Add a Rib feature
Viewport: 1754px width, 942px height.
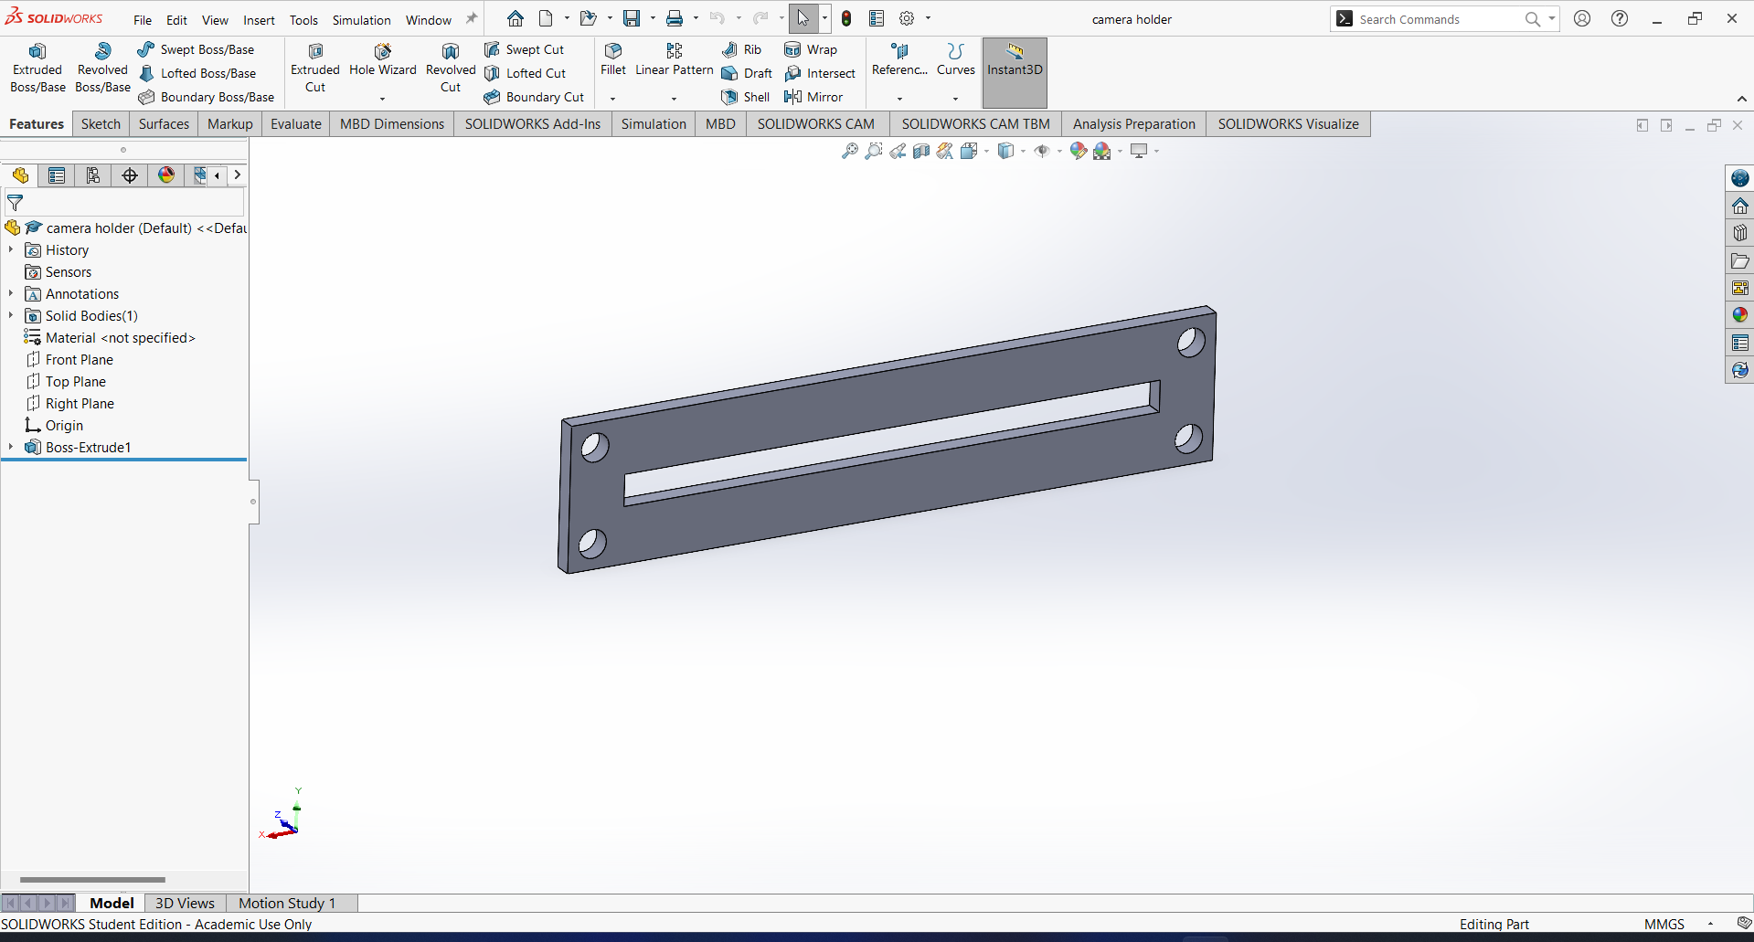741,49
